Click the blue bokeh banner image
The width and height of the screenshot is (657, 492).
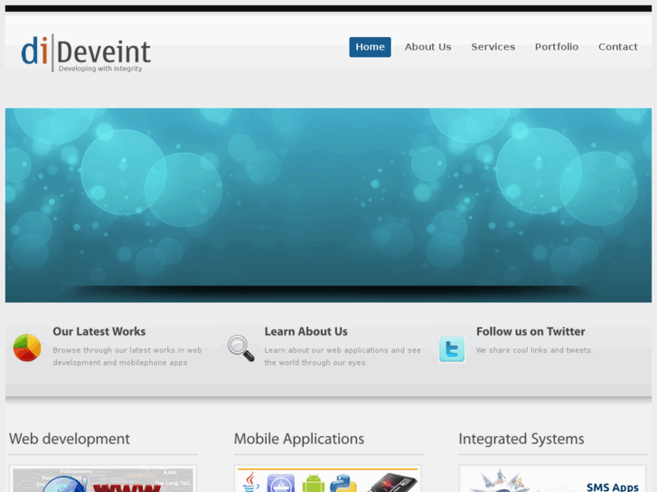[x=329, y=205]
